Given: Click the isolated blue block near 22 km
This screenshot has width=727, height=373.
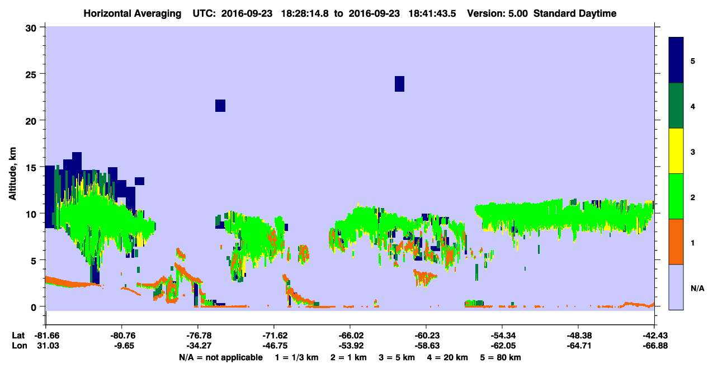Looking at the screenshot, I should coord(220,106).
